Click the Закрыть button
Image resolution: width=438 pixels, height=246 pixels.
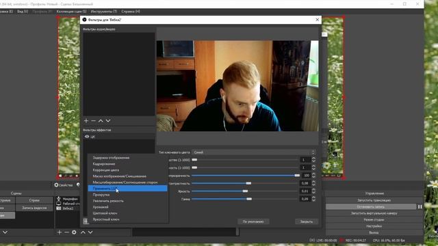pos(307,221)
